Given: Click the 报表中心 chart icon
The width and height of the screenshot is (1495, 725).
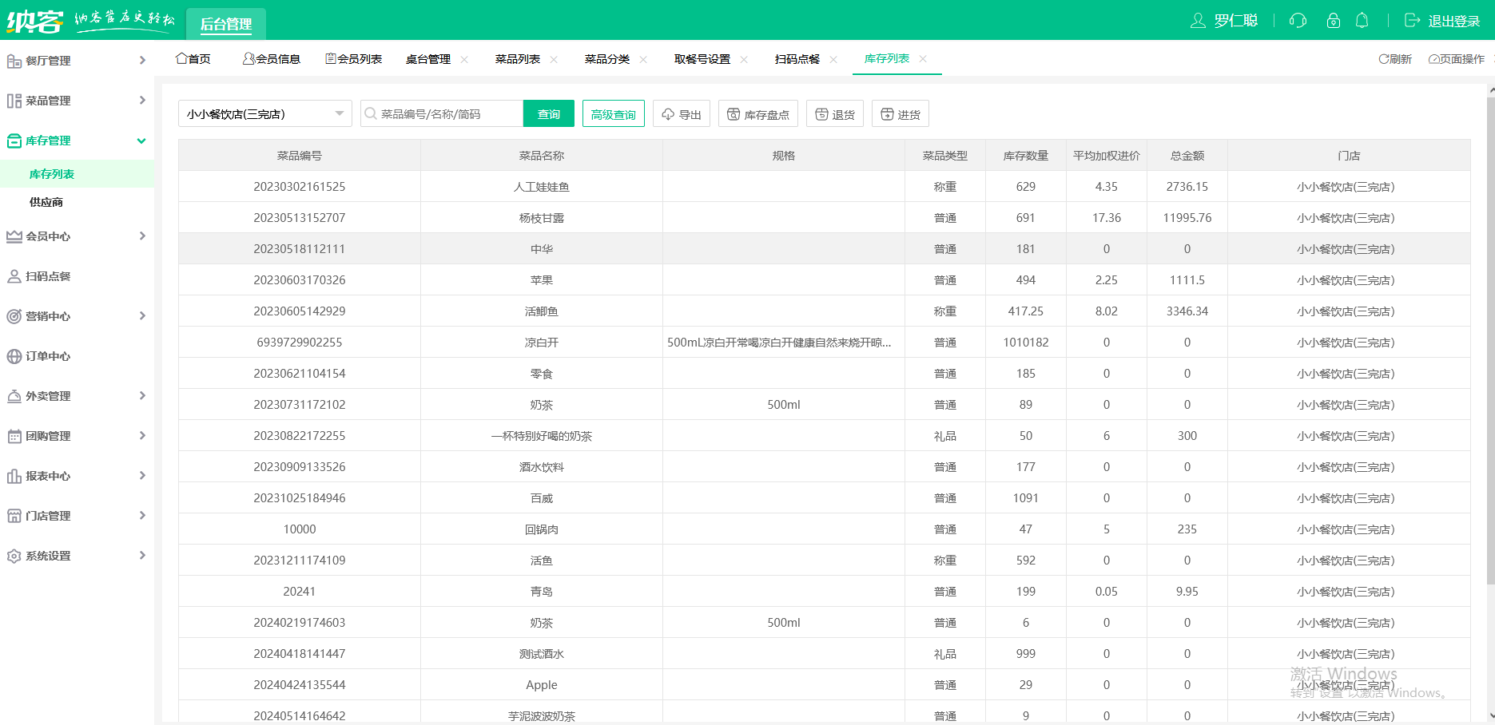Looking at the screenshot, I should point(14,476).
